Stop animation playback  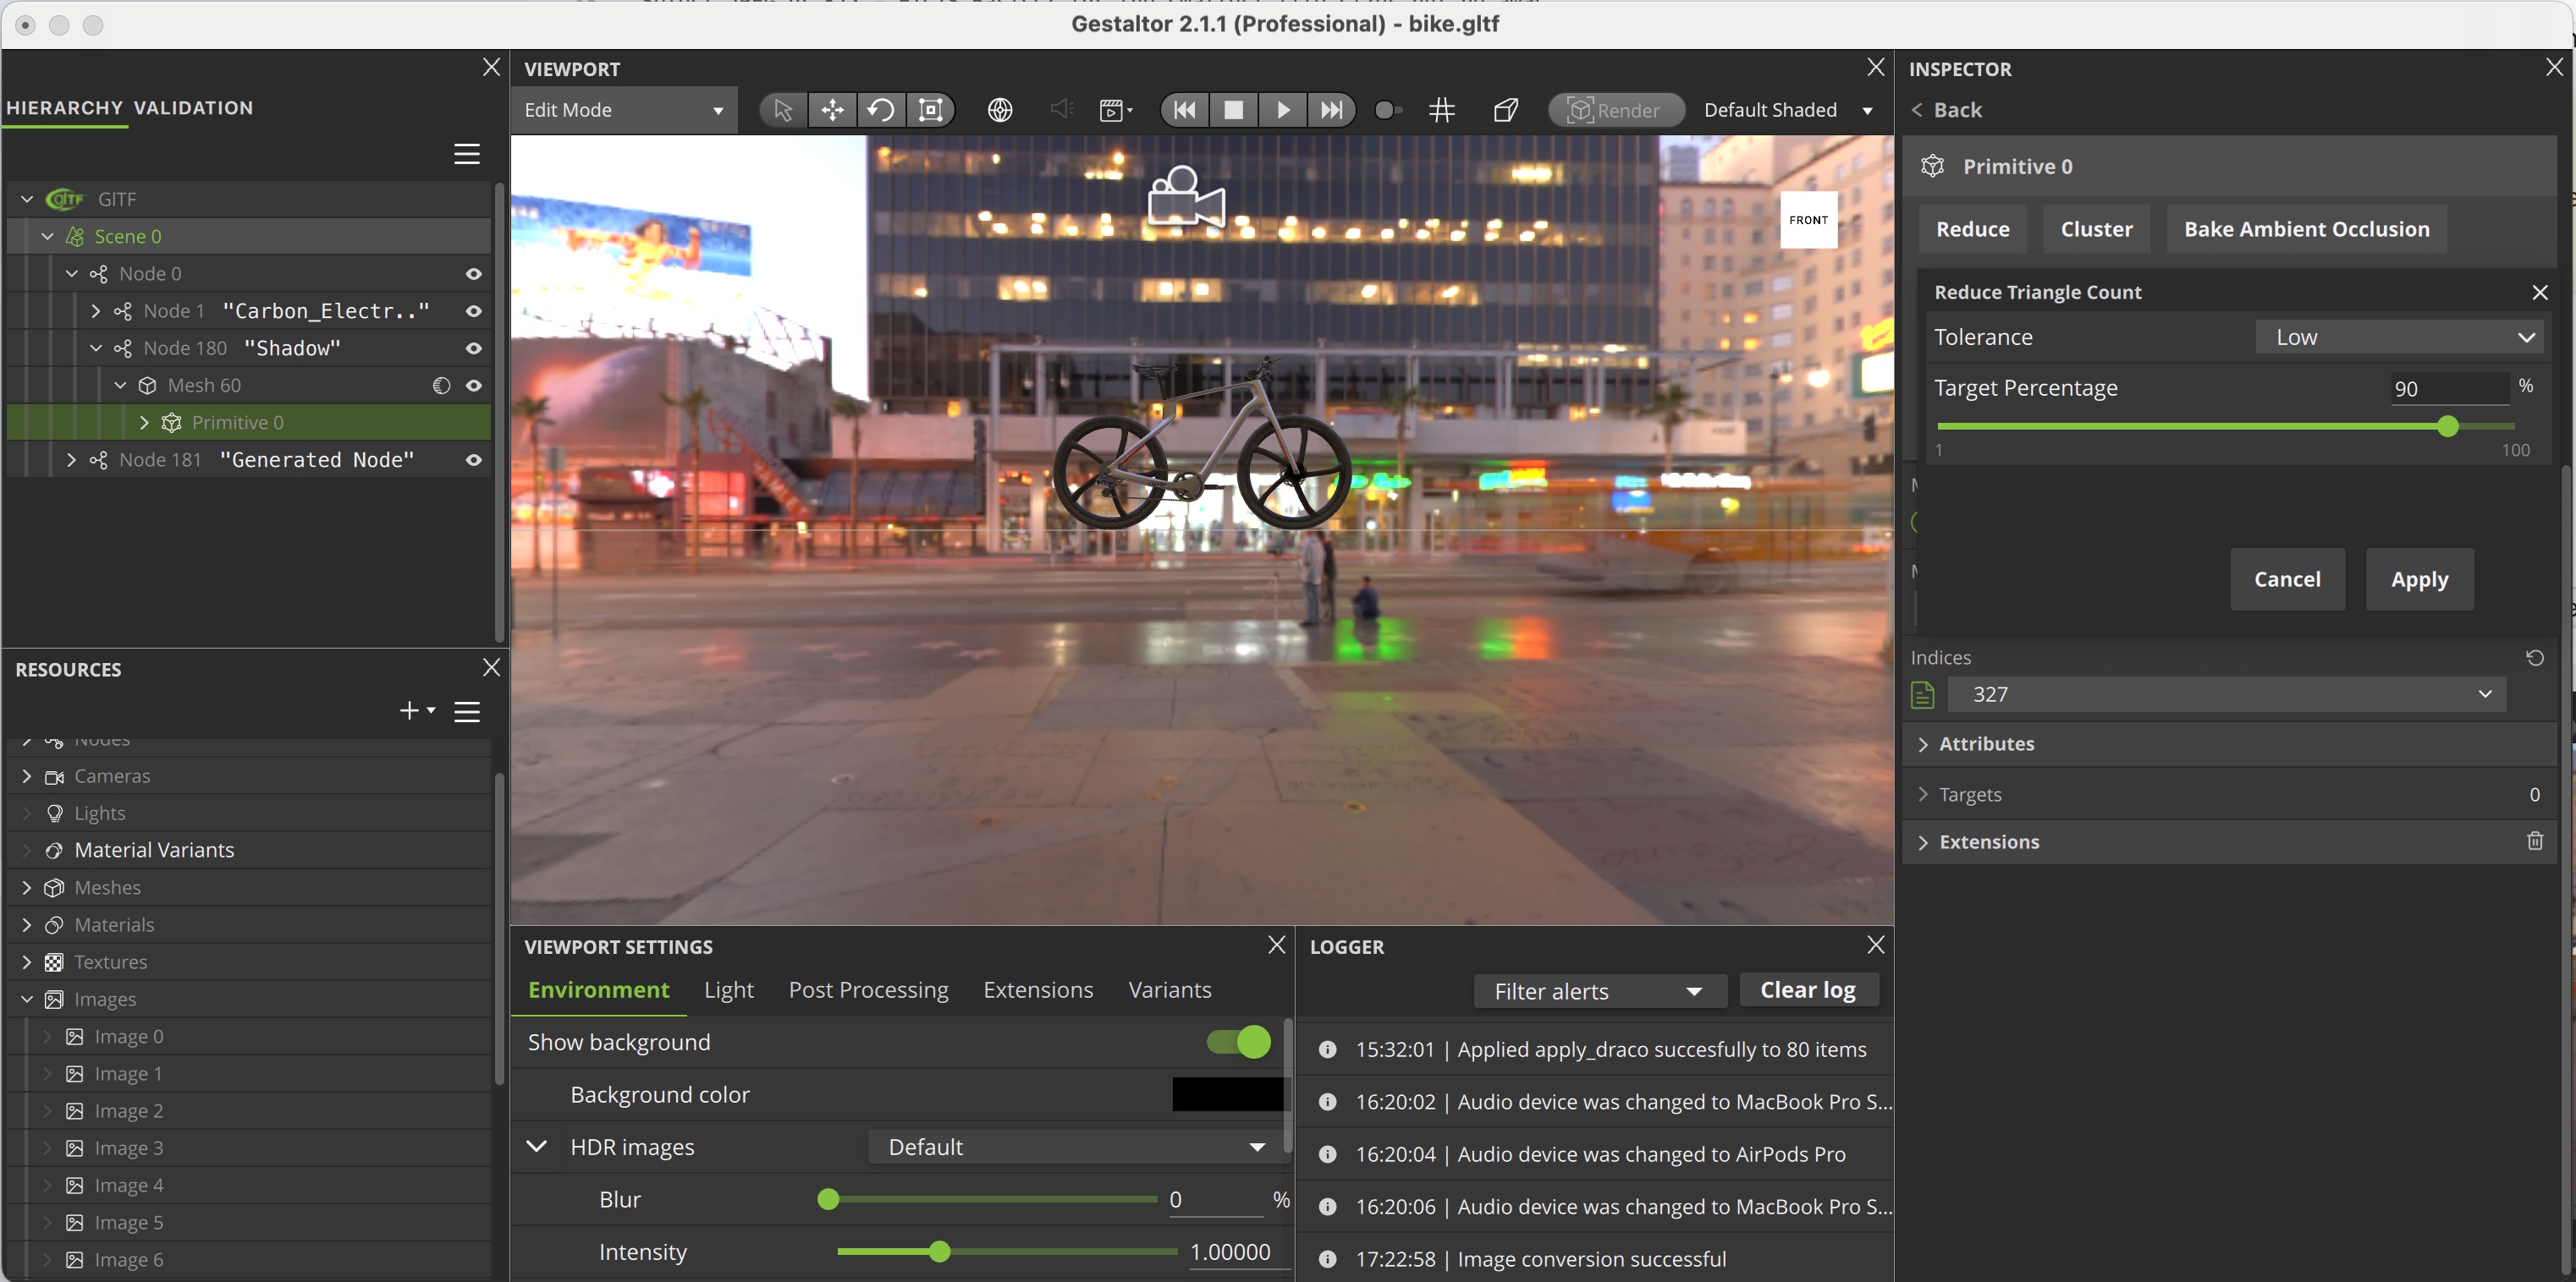1234,110
